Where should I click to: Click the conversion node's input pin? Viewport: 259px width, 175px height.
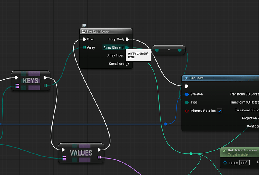coord(157,50)
